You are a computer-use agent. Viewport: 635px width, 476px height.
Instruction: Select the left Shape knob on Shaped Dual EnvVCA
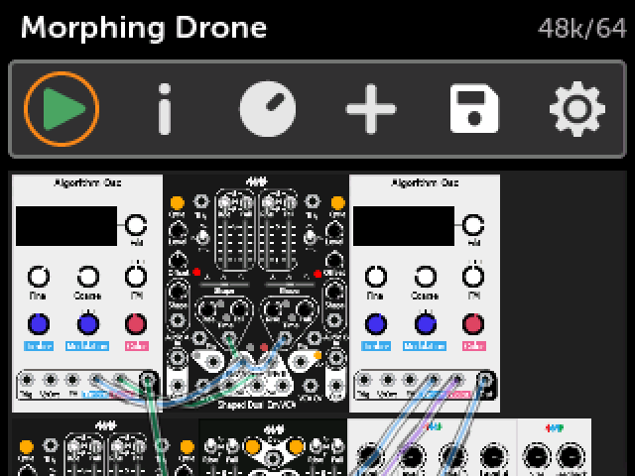click(178, 293)
